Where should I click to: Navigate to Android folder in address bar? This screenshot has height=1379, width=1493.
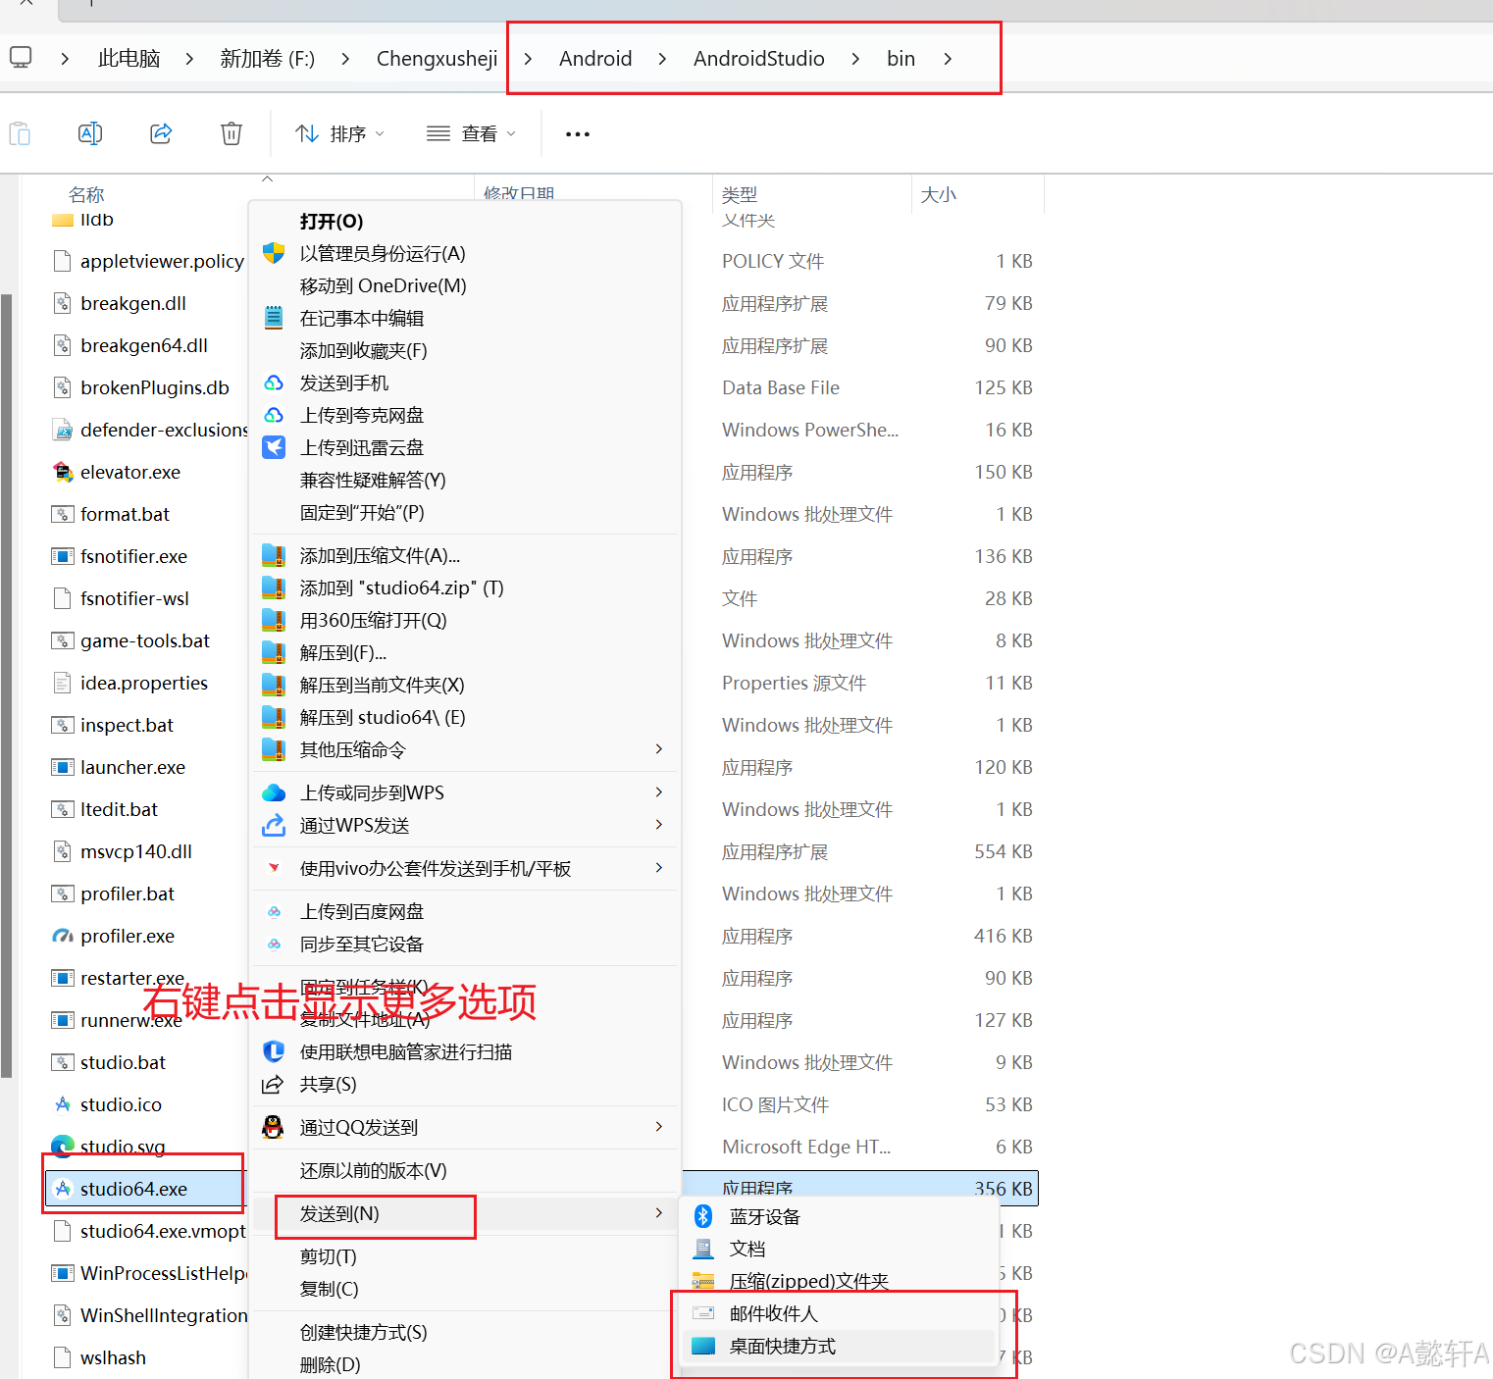click(x=595, y=59)
